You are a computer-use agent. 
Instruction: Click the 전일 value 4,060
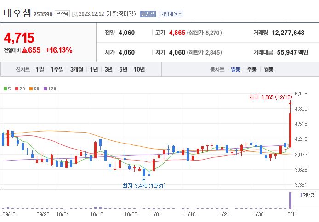(x=126, y=33)
